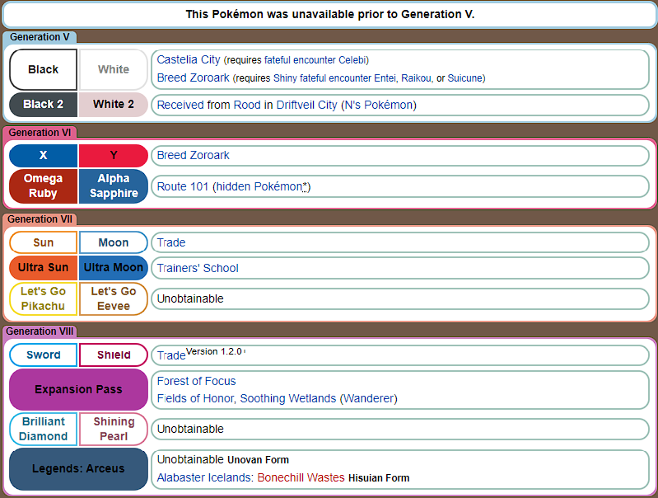Open the Legends: Arceus link
The width and height of the screenshot is (658, 498).
point(78,469)
